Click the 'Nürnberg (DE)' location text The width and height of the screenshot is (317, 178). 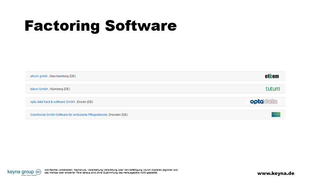point(60,89)
